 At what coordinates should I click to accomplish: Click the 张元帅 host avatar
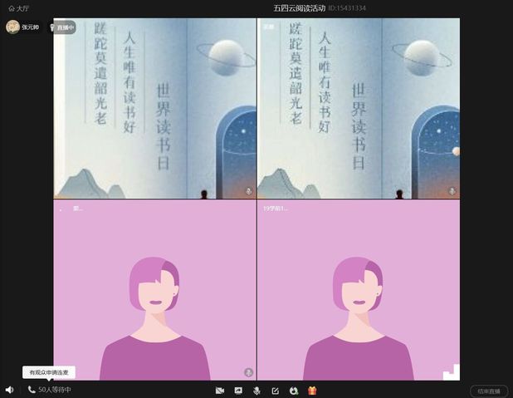click(x=13, y=27)
